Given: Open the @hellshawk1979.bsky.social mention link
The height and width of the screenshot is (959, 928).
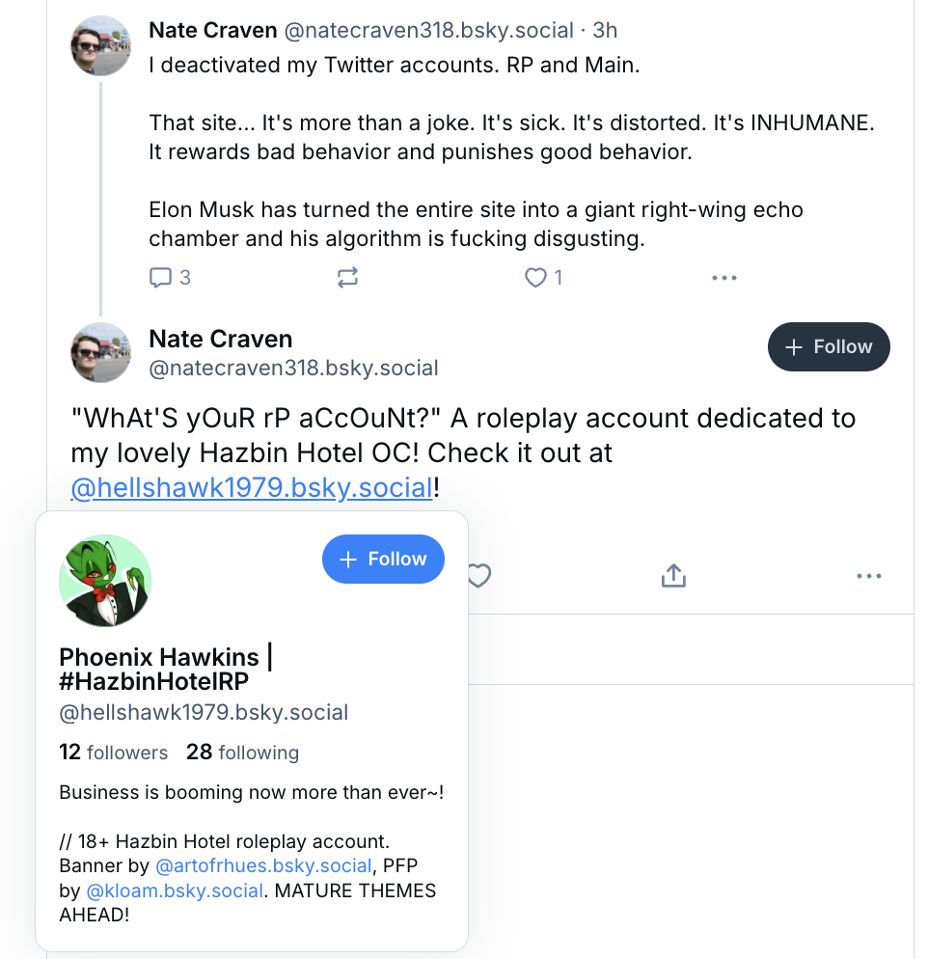Looking at the screenshot, I should pyautogui.click(x=252, y=487).
